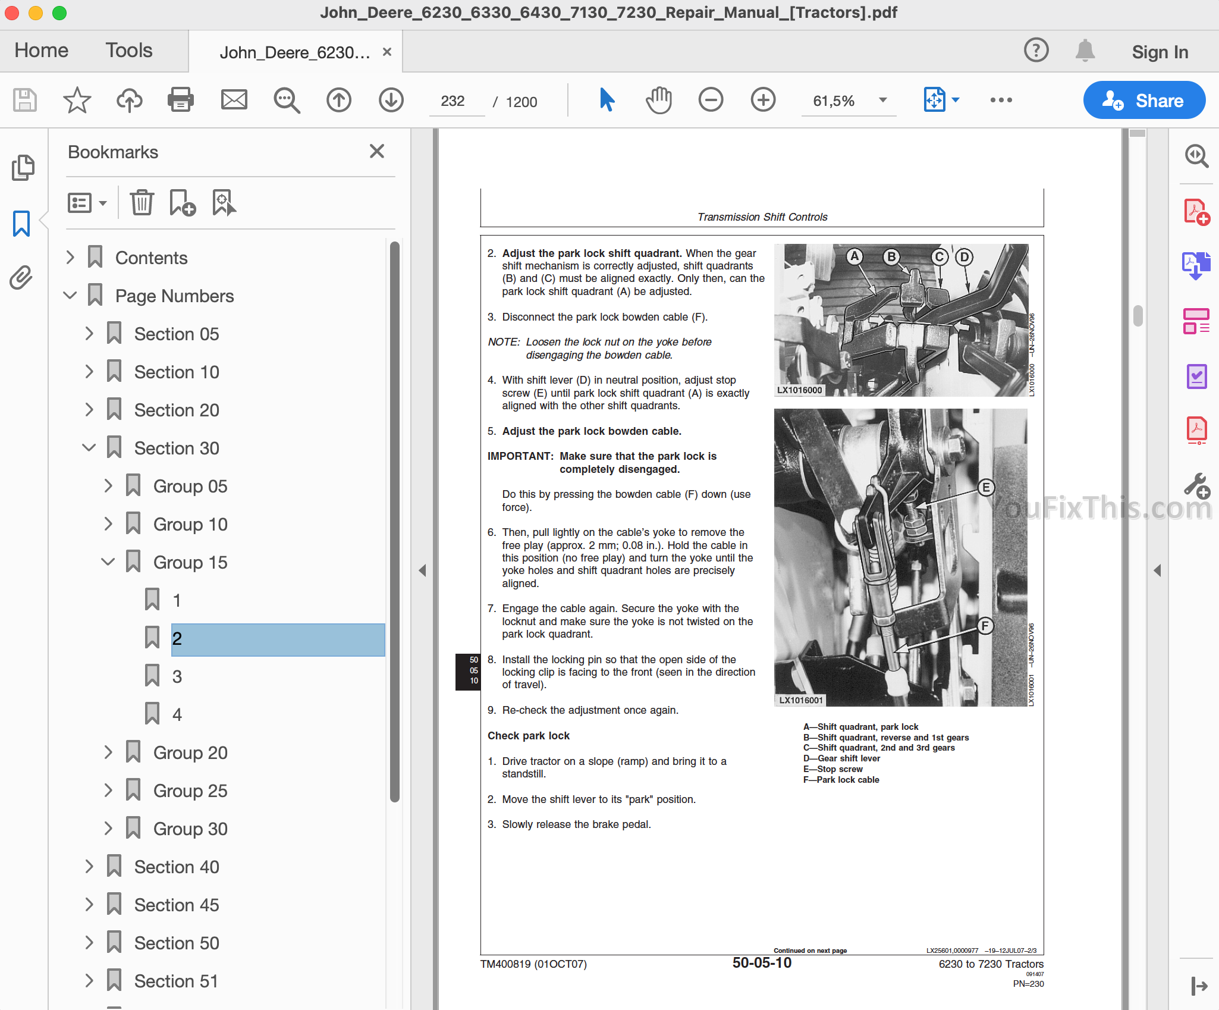Delete selected bookmark with trash icon
Viewport: 1219px width, 1010px height.
pos(142,203)
